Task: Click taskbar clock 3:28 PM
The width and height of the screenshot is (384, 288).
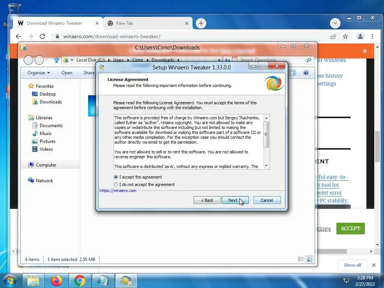Action: 365,278
